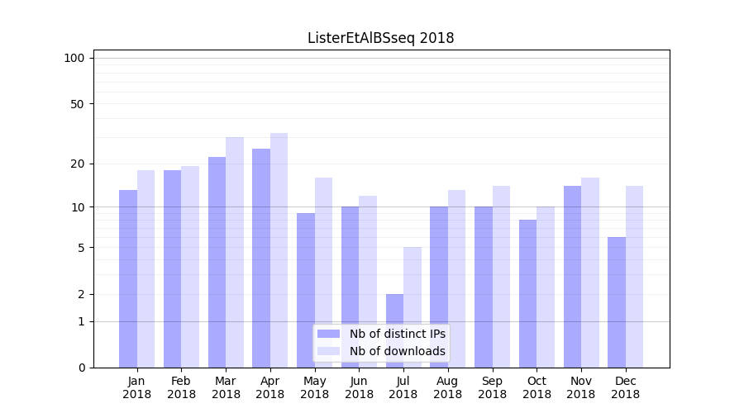Select the Nb of downloads legend label
Screen dimensions: 744x413
coord(397,351)
